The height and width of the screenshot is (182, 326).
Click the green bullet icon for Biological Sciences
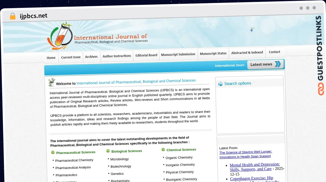(x=108, y=151)
